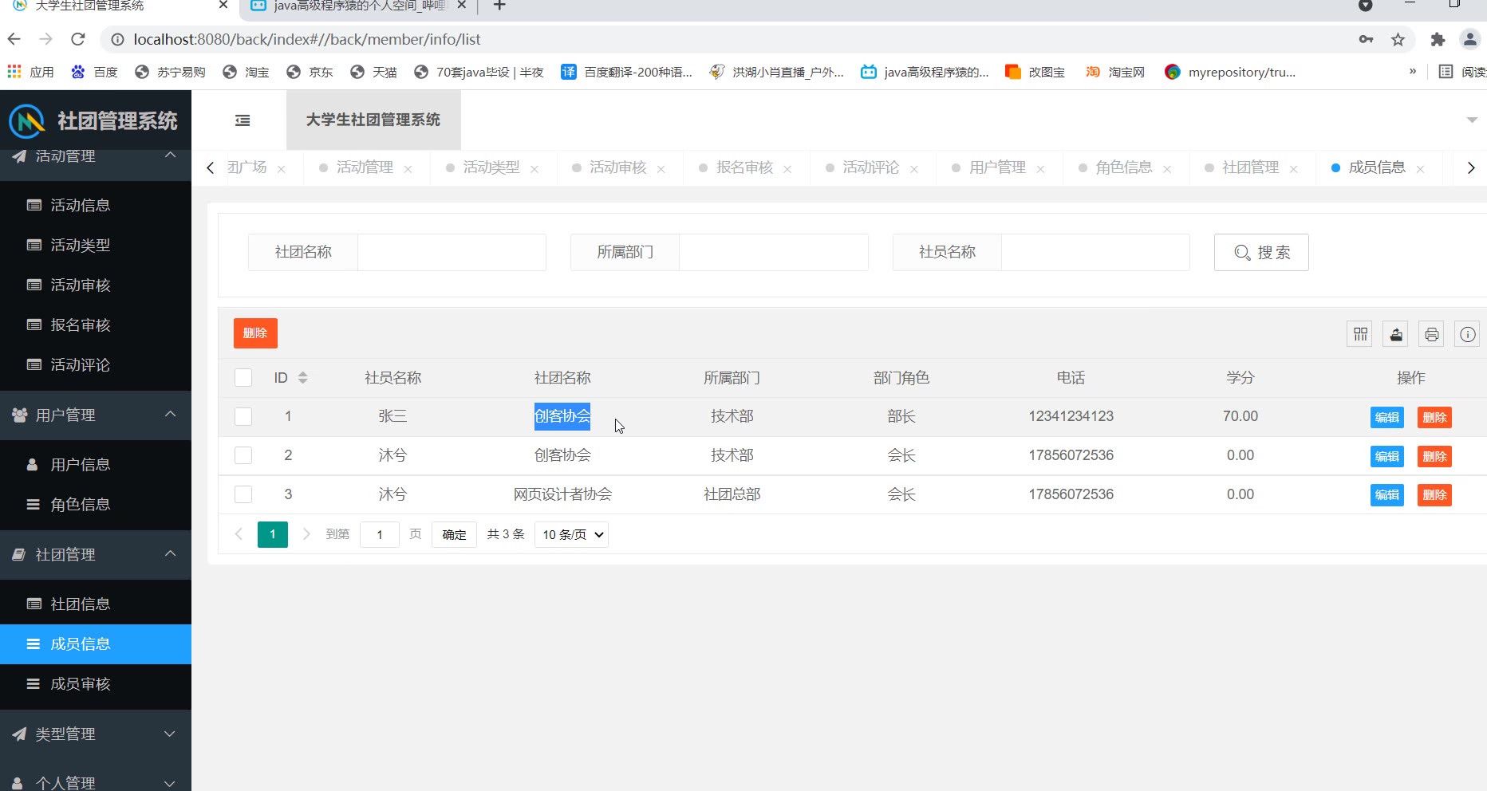1487x791 pixels.
Task: Click the 搜索 search button
Action: (x=1261, y=252)
